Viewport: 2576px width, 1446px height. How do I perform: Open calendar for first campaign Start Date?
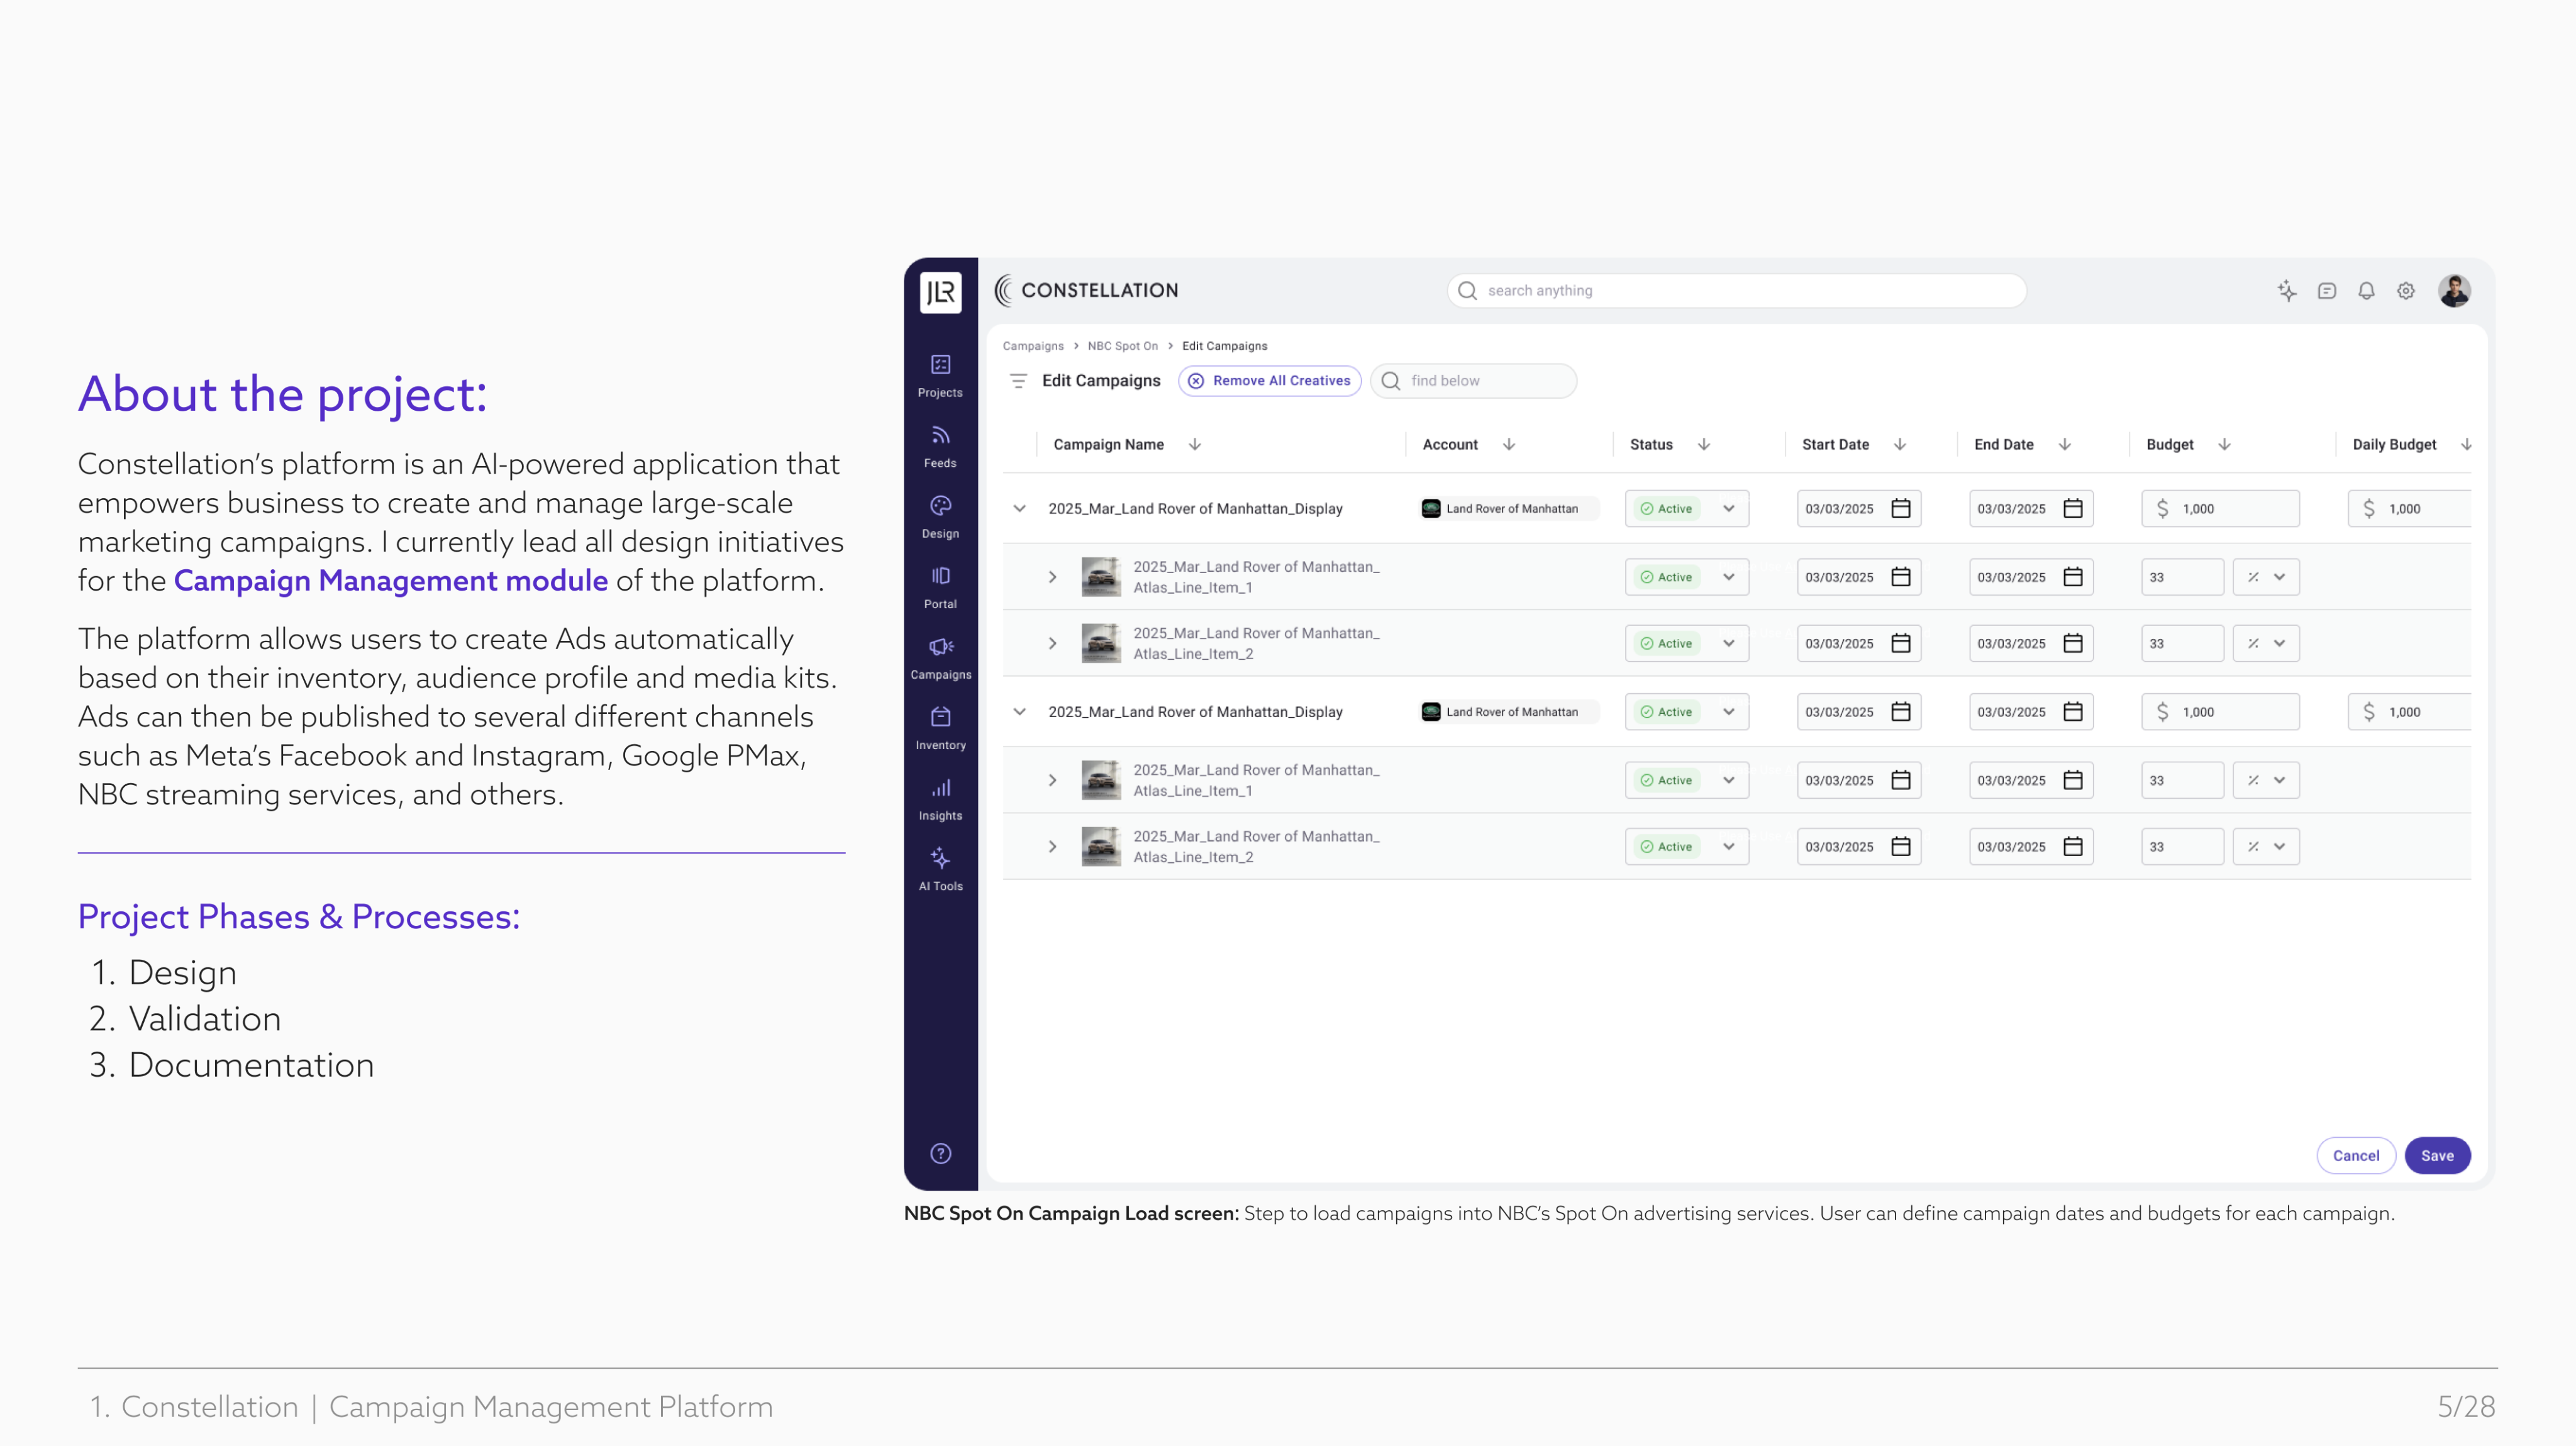1901,509
